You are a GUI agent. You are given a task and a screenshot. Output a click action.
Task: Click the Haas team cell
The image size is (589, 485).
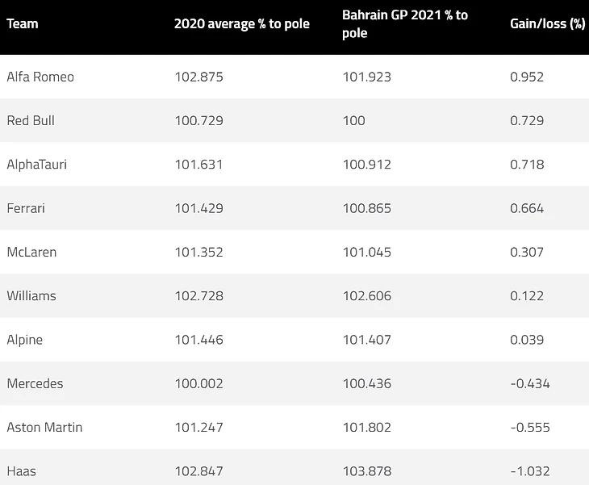pyautogui.click(x=22, y=470)
